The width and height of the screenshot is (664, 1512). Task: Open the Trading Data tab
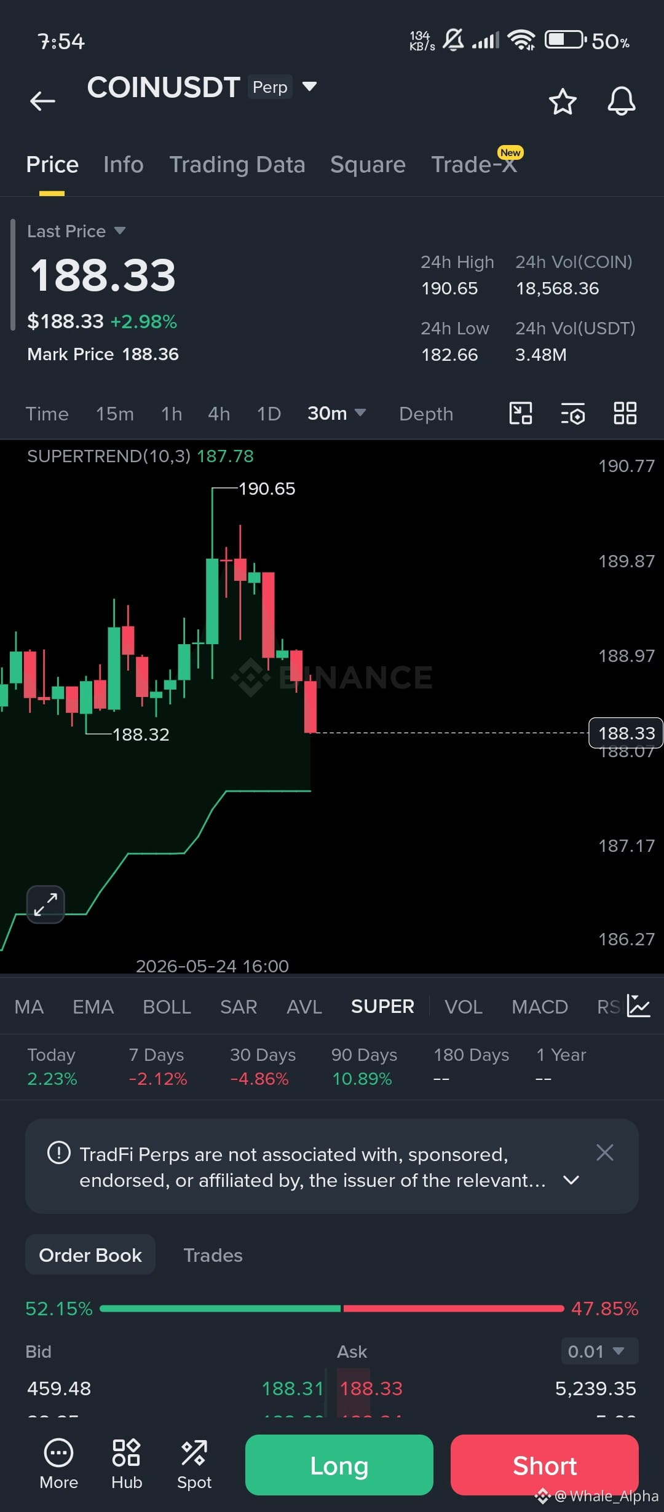[237, 165]
